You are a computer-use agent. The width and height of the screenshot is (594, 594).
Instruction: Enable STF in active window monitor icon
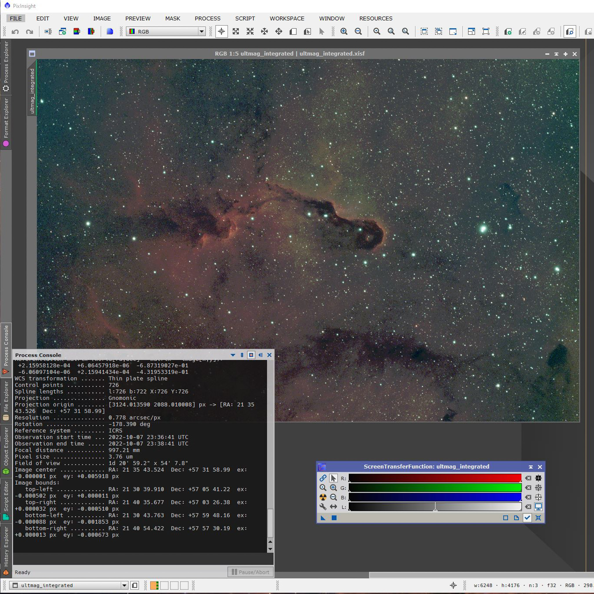coord(538,507)
